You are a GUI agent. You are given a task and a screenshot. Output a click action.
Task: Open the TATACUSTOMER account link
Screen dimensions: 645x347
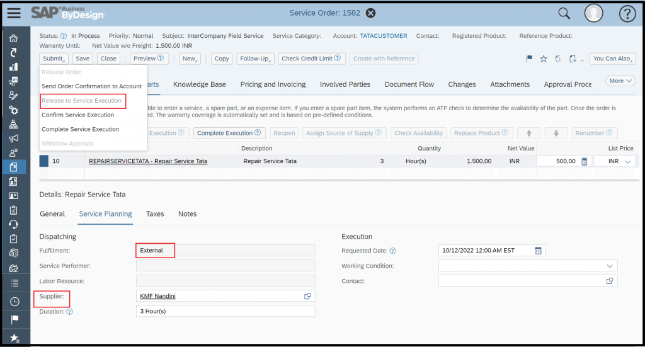384,36
